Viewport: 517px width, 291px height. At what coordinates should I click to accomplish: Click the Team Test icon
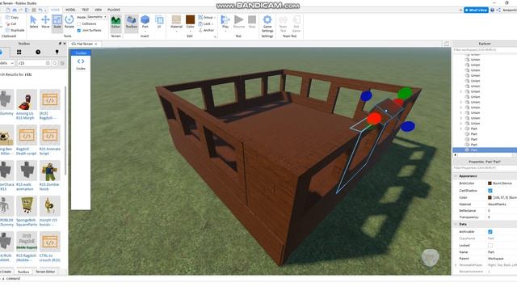tap(283, 23)
